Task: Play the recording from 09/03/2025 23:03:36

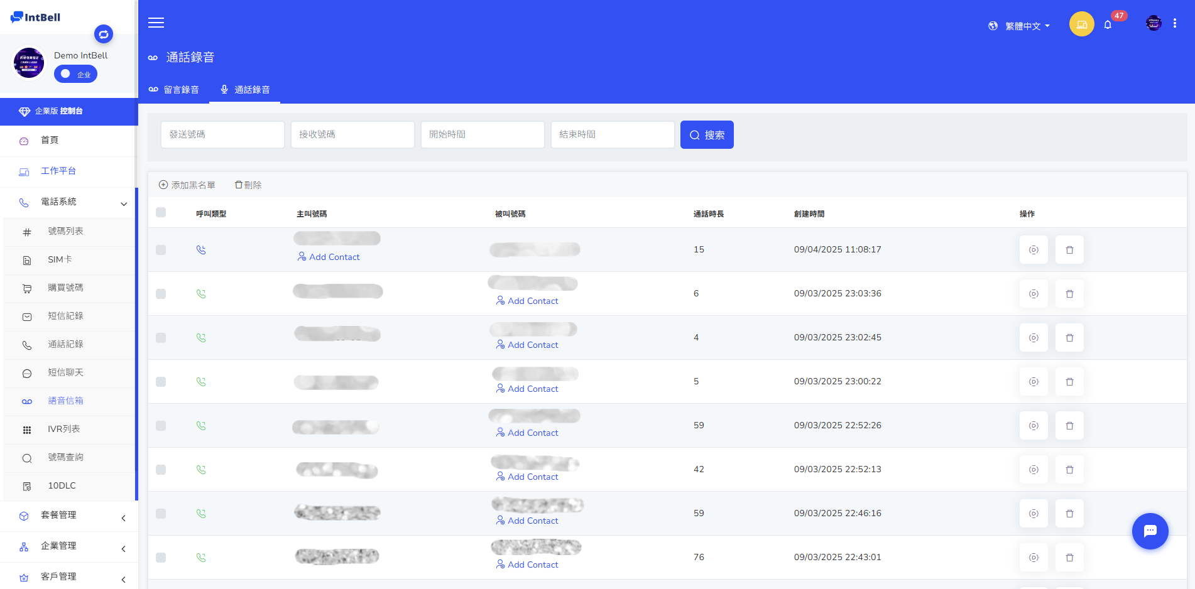Action: (1034, 294)
